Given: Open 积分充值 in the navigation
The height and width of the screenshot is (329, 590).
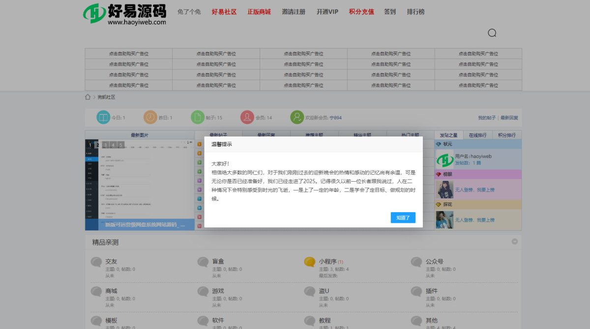Looking at the screenshot, I should [x=361, y=12].
